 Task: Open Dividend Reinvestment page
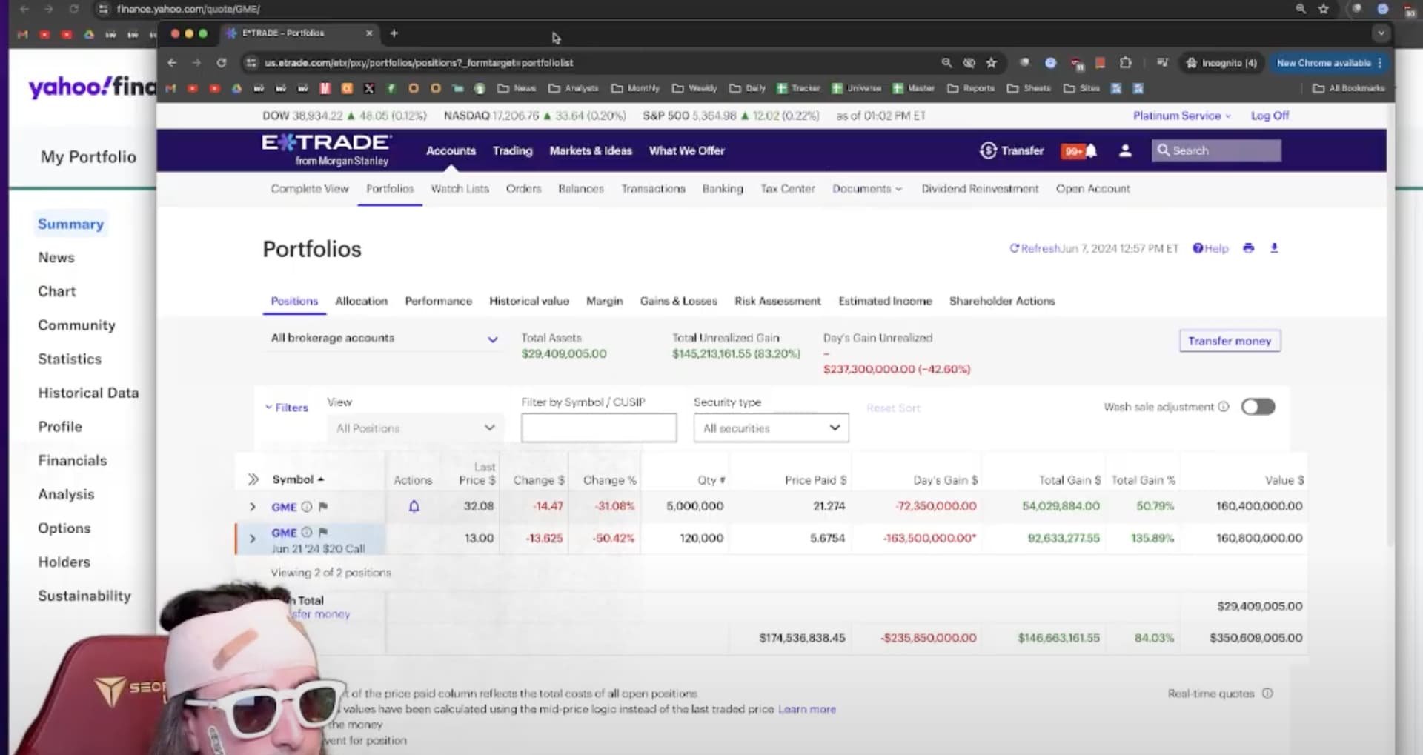coord(980,189)
